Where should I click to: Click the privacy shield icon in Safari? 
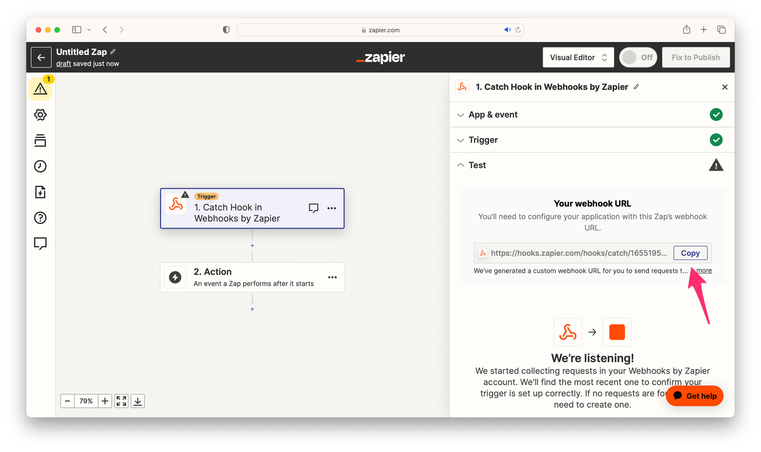point(226,30)
